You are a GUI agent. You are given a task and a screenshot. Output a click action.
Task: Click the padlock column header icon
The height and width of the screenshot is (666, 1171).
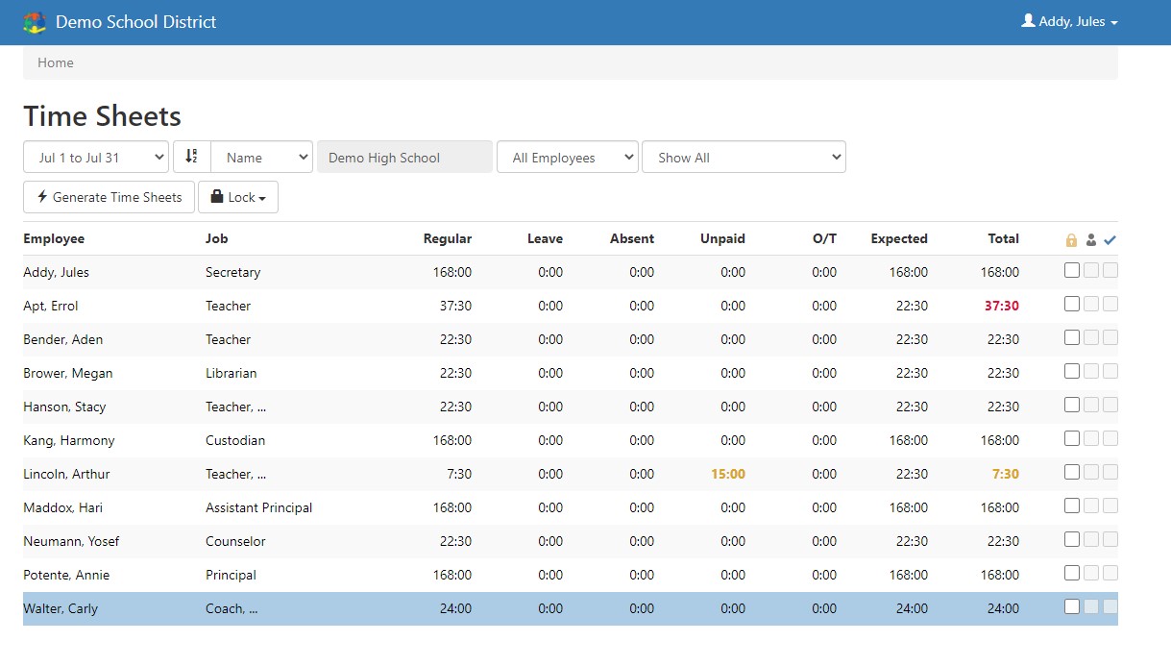pyautogui.click(x=1071, y=239)
